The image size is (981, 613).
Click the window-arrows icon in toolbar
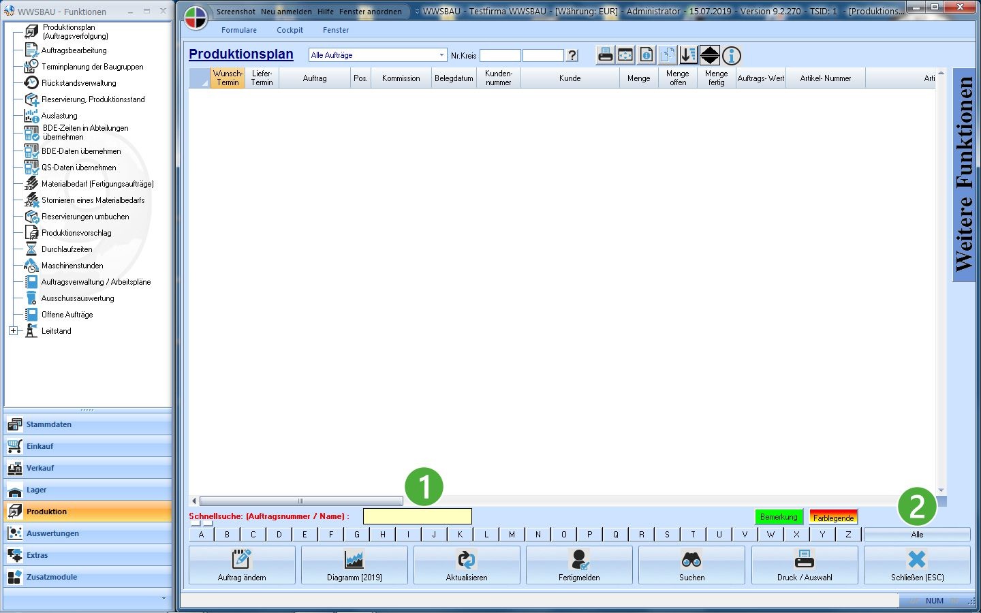(625, 55)
